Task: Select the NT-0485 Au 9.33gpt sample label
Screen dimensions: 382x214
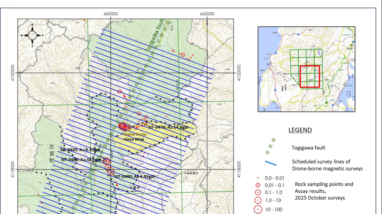Action: [78, 150]
